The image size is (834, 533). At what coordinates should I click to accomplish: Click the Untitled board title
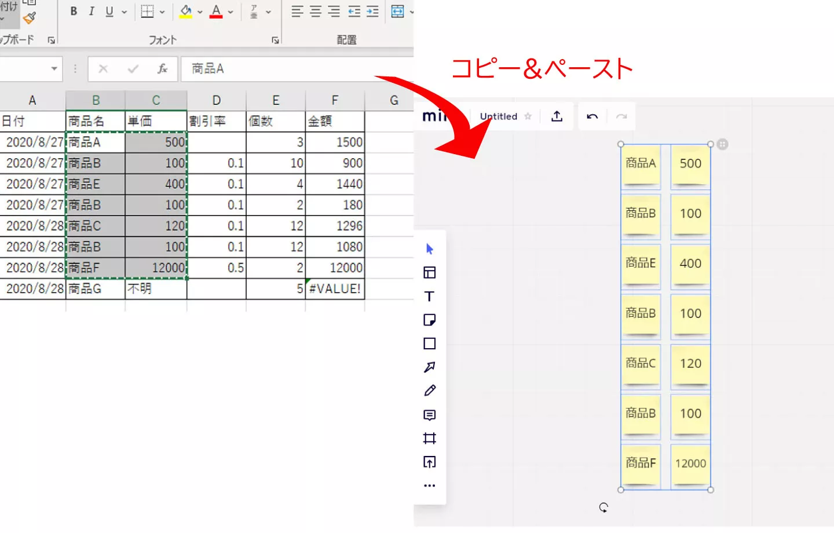[499, 116]
